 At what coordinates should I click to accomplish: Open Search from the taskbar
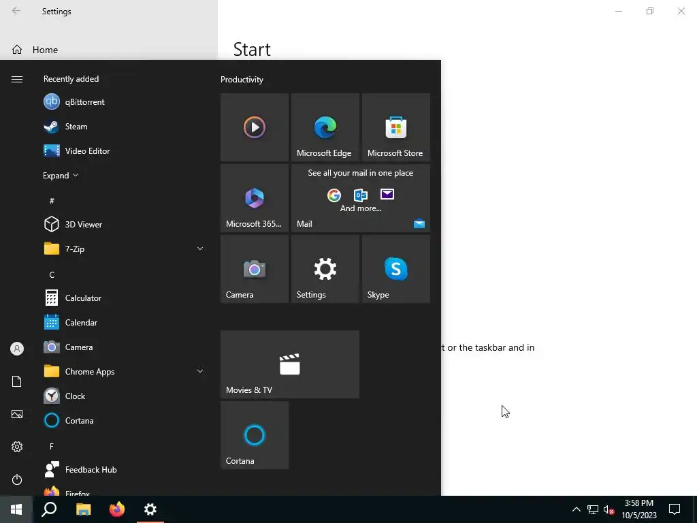[49, 509]
